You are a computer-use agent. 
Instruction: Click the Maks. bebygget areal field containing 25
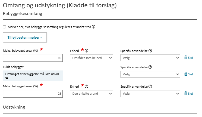point(33,94)
